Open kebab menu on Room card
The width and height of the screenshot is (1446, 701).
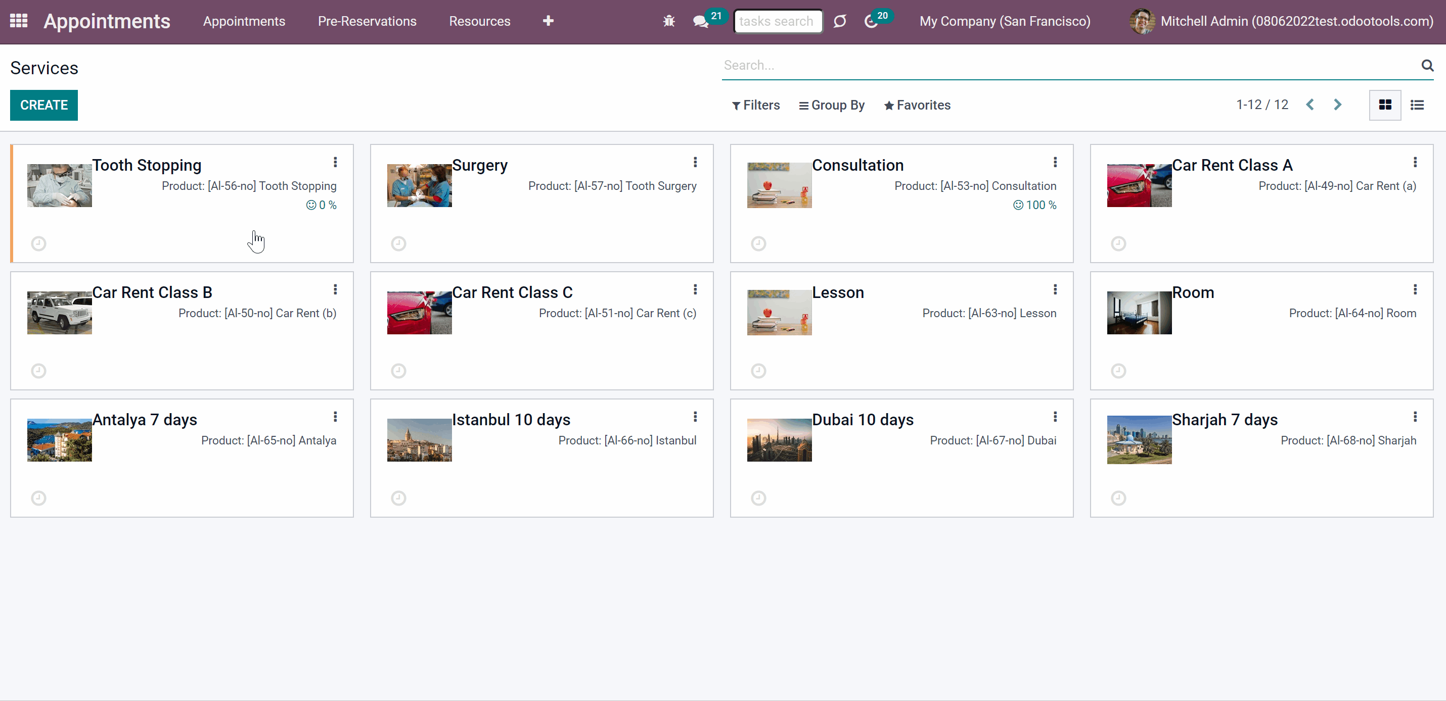(1415, 289)
